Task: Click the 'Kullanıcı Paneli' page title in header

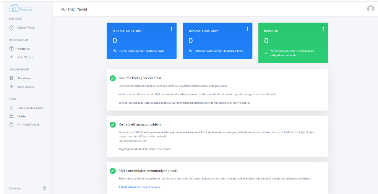Action: (x=74, y=9)
